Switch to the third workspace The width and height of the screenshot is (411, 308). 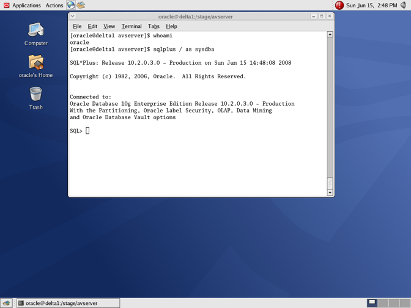[394, 303]
